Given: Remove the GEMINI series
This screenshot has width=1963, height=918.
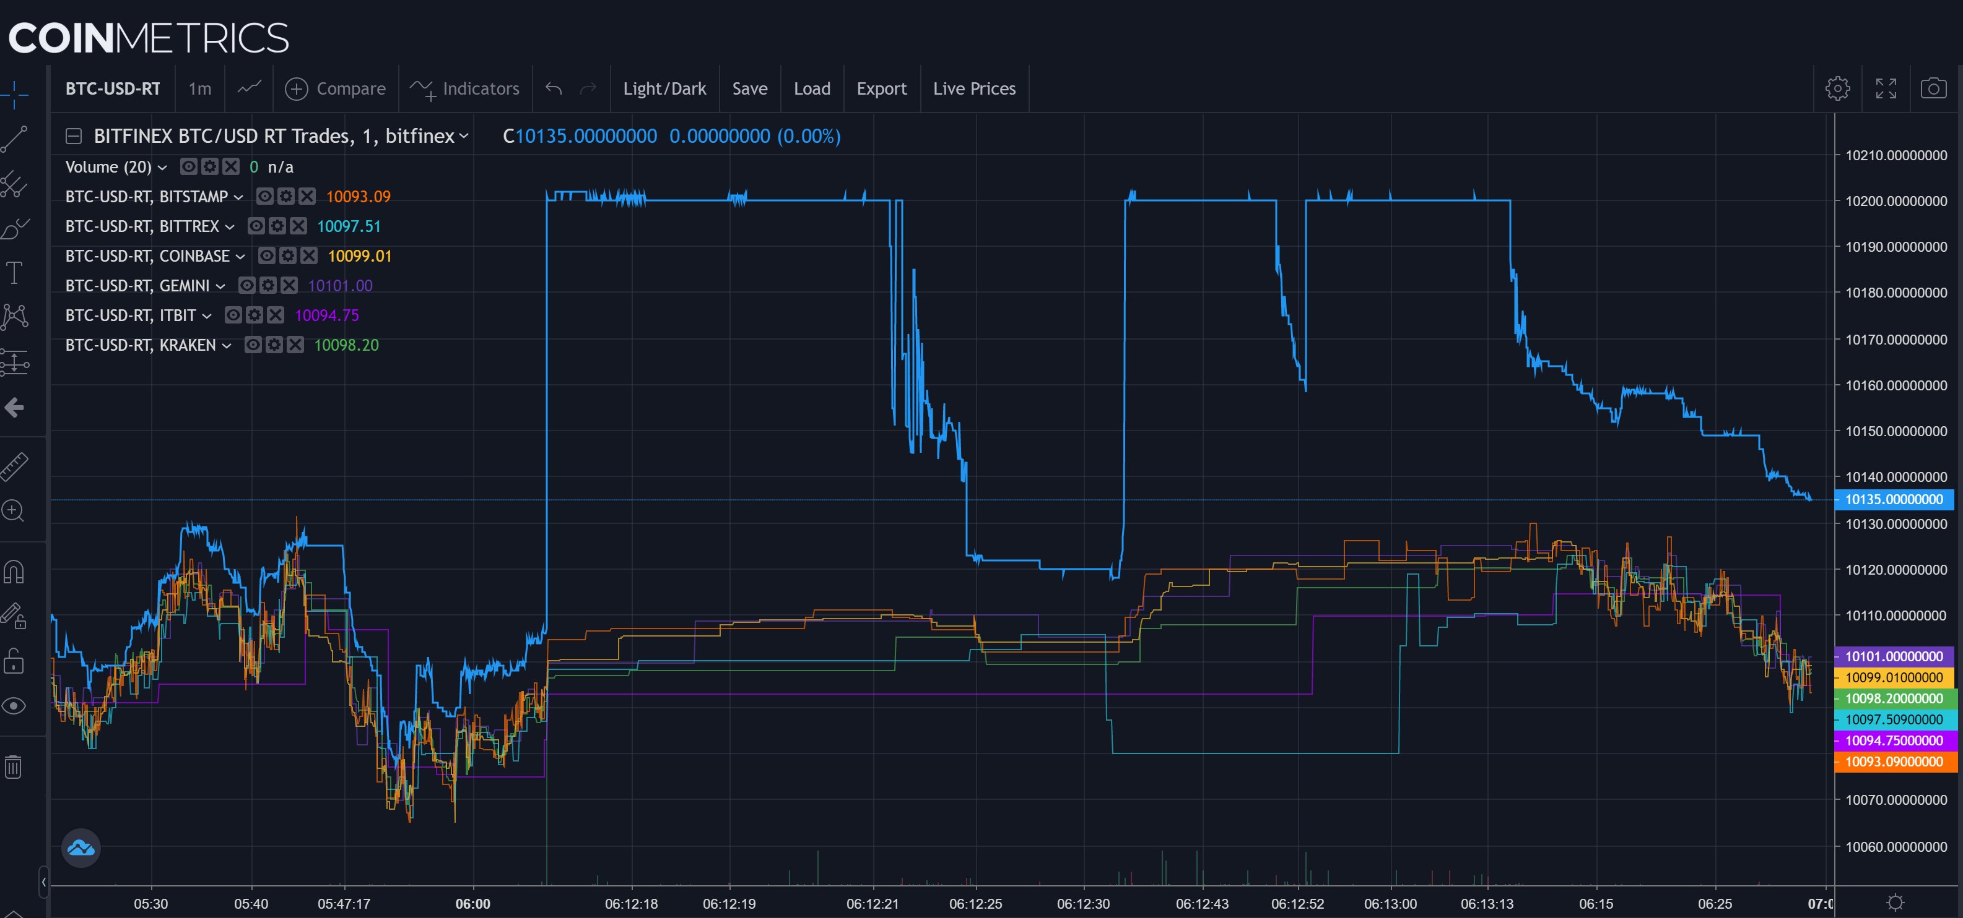Looking at the screenshot, I should pyautogui.click(x=289, y=285).
